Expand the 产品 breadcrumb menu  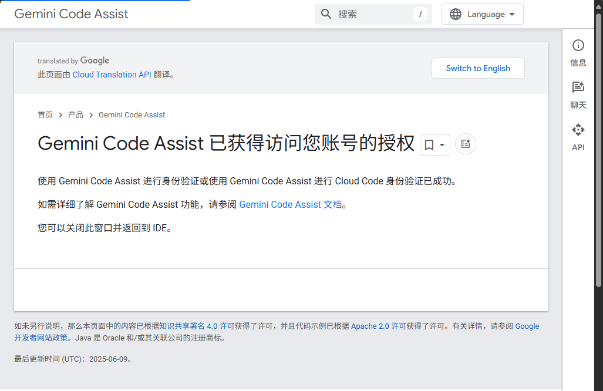[75, 114]
